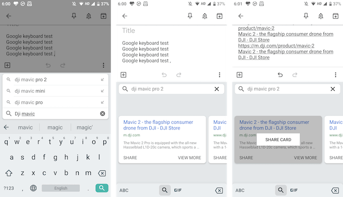
Task: Open three-dot menu in middle phone screen
Action: click(x=219, y=75)
